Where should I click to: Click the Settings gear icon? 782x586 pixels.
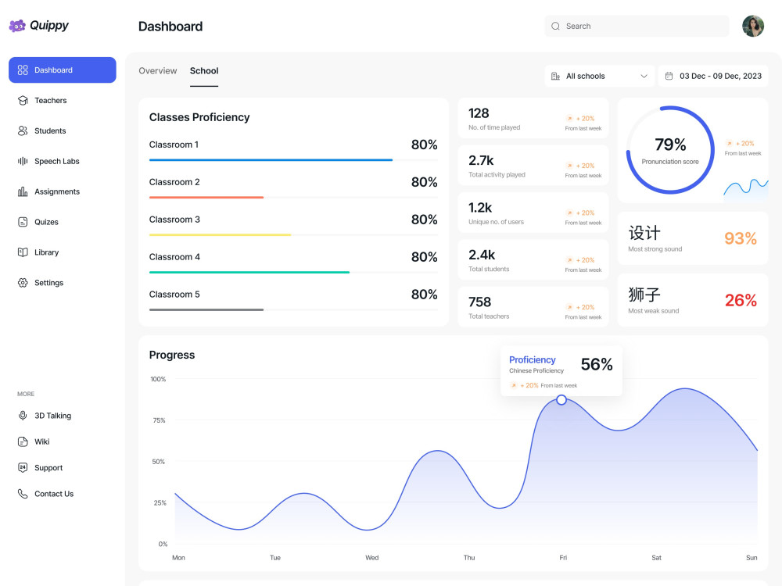tap(23, 283)
